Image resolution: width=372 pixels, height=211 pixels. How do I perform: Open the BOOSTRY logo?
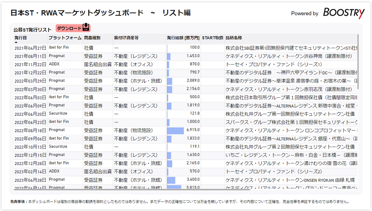coord(344,13)
